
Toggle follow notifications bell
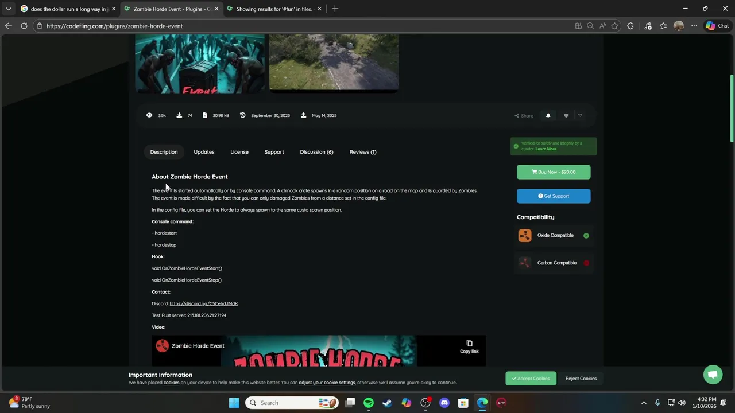pos(548,115)
